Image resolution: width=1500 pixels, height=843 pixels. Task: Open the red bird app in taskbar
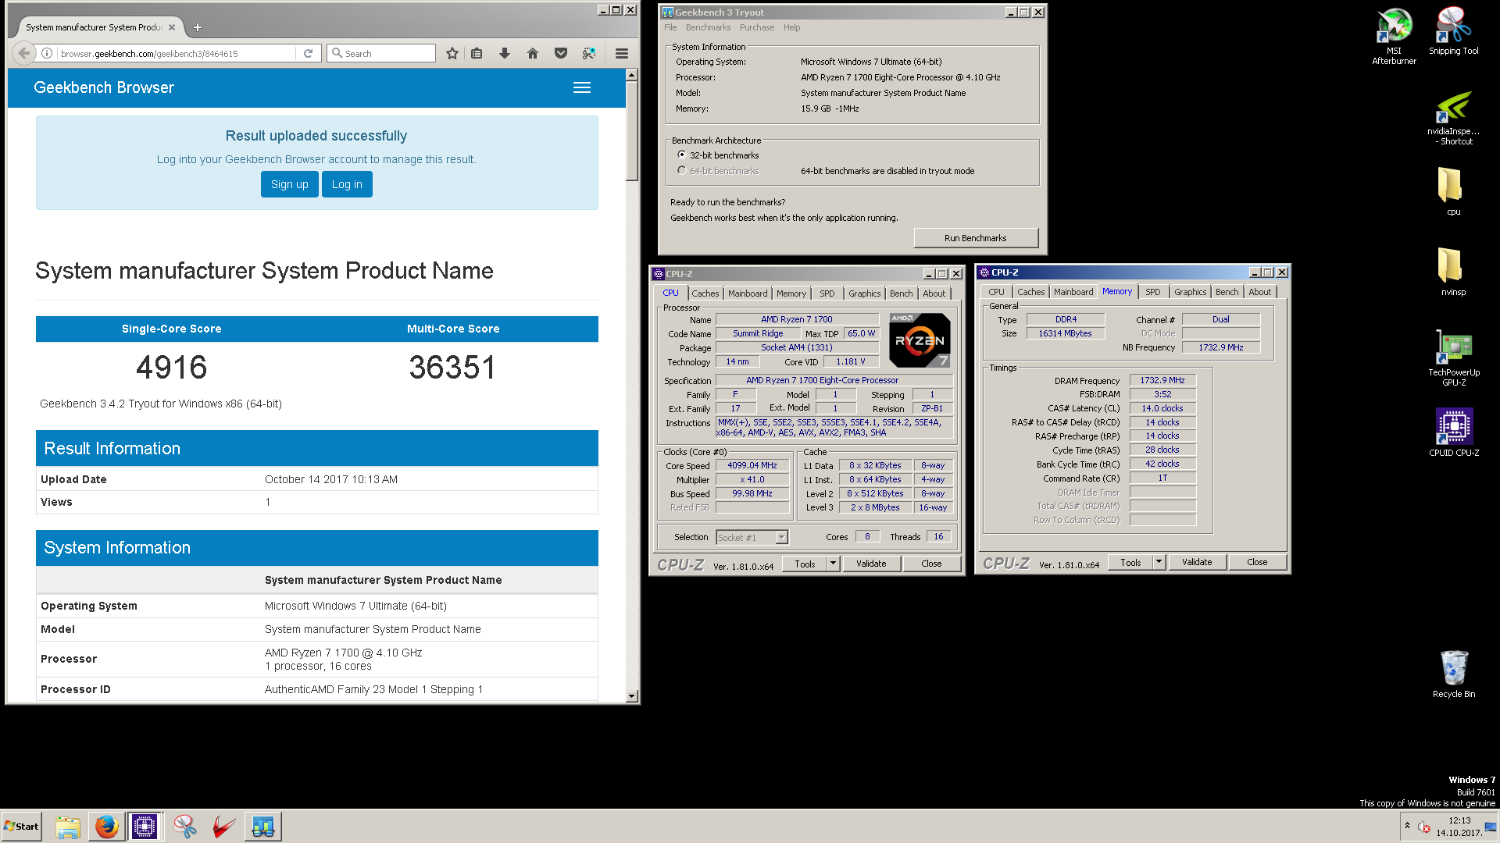[x=223, y=827]
